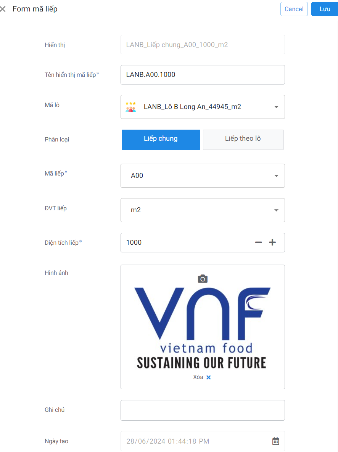Select the Liếp chung option
The width and height of the screenshot is (338, 452).
[161, 139]
